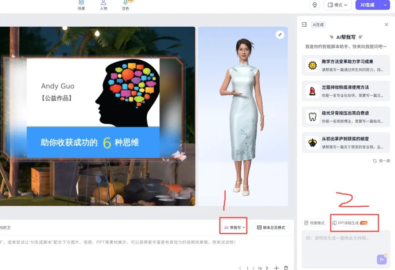Choose the 从初出茅庐到获奖的蜕变 prompt card
The image size is (395, 270).
(346, 142)
